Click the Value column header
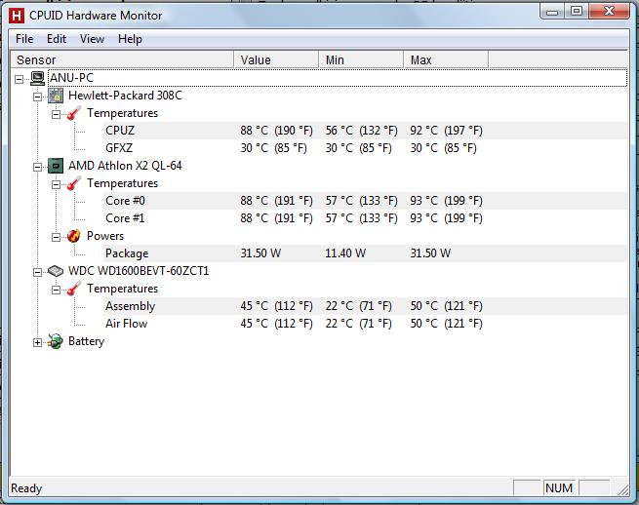The width and height of the screenshot is (639, 505). click(276, 59)
